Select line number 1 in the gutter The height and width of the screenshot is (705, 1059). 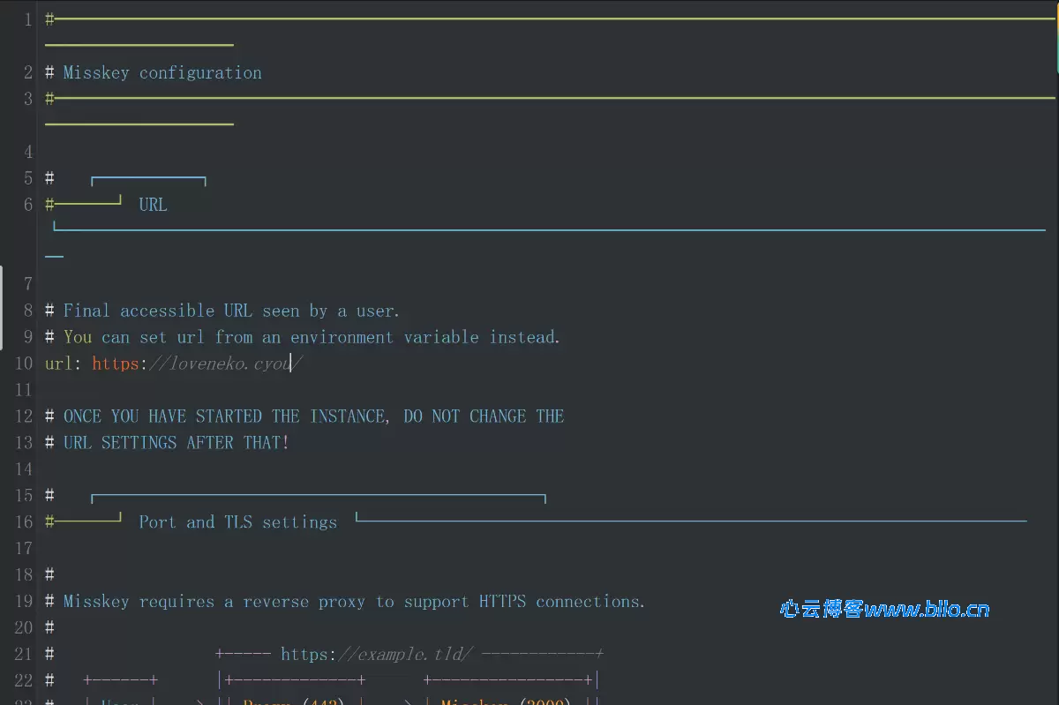coord(27,19)
